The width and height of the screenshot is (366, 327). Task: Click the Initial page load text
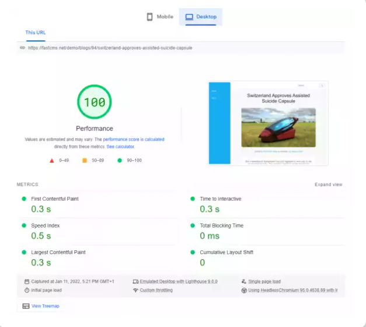[47, 290]
